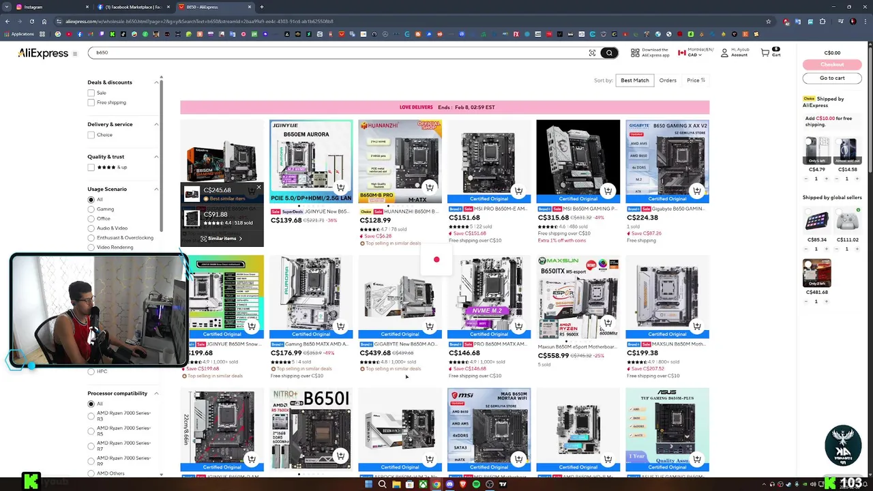Select Usage Scenario All radio
Image resolution: width=873 pixels, height=491 pixels.
[x=91, y=200]
